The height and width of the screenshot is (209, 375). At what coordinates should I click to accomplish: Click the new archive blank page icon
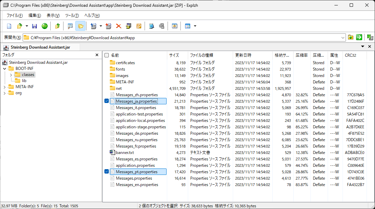pyautogui.click(x=9, y=26)
